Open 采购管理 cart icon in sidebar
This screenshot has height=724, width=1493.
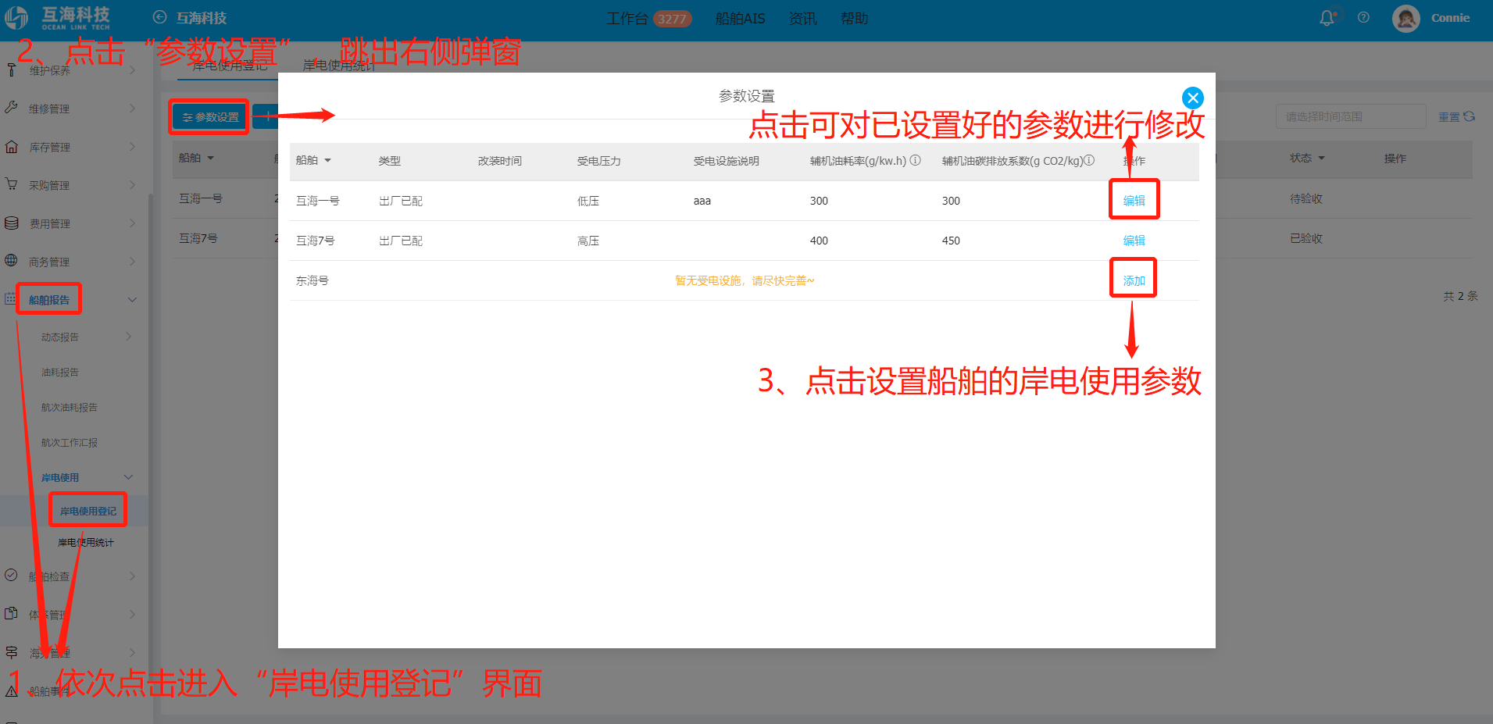tap(11, 184)
